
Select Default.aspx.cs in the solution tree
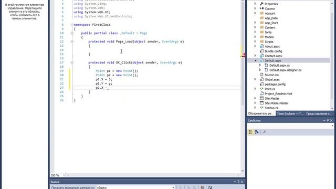point(279,65)
